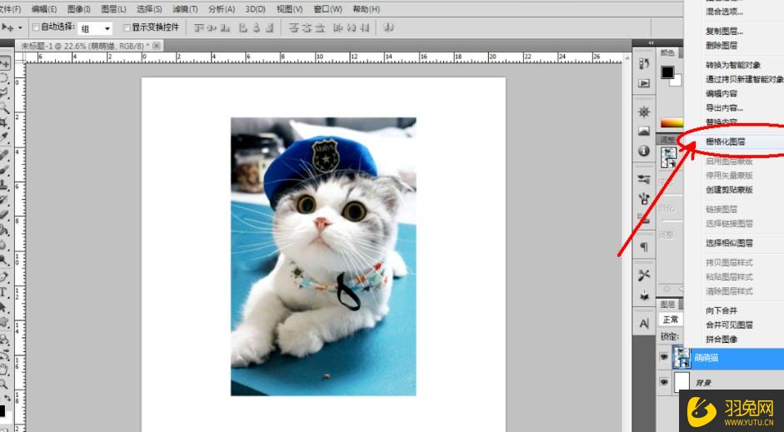Select the Custom Shape tool

tap(4, 322)
